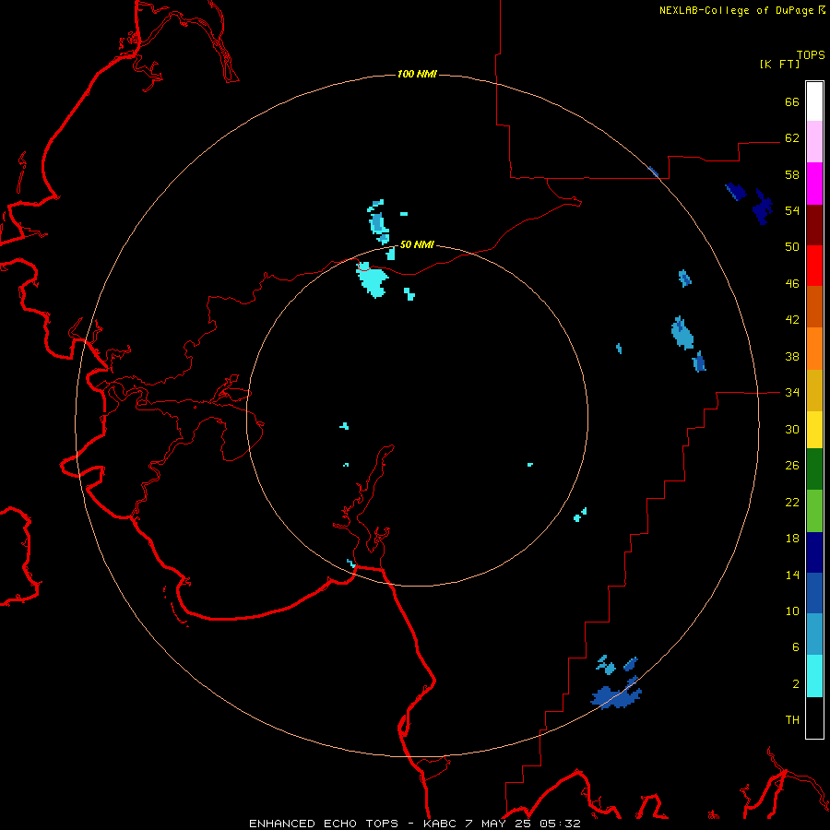Click the legend value 62

[792, 138]
